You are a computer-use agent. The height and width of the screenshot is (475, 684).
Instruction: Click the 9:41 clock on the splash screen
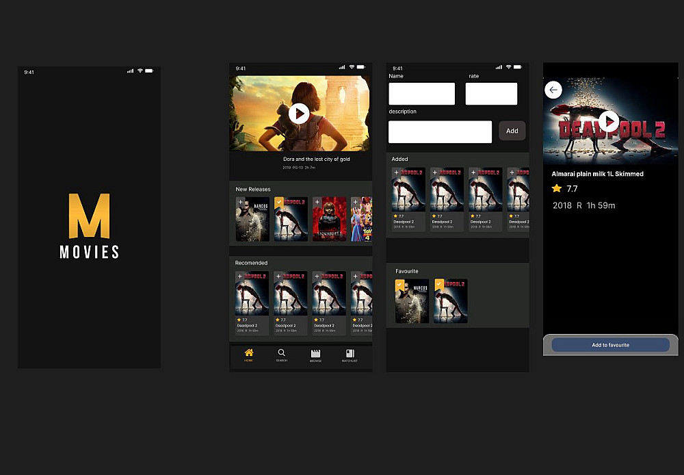click(29, 72)
